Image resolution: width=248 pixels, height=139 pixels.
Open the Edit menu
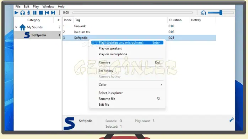coord(27,7)
